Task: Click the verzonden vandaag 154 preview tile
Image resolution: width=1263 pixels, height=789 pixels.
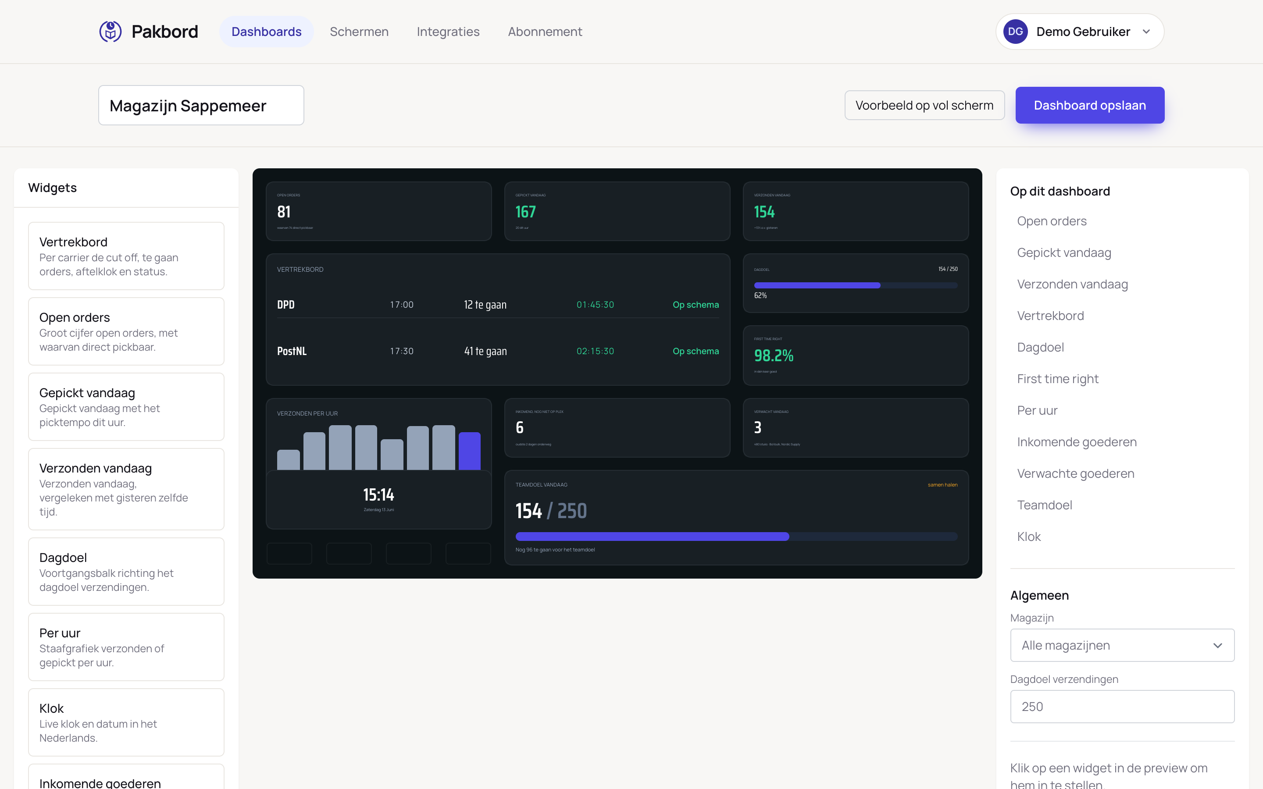Action: coord(856,211)
